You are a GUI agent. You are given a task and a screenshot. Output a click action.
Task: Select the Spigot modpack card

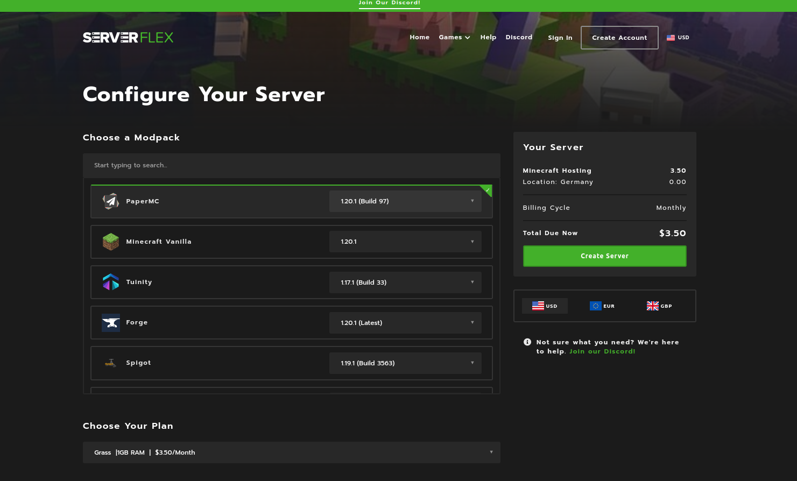point(292,363)
